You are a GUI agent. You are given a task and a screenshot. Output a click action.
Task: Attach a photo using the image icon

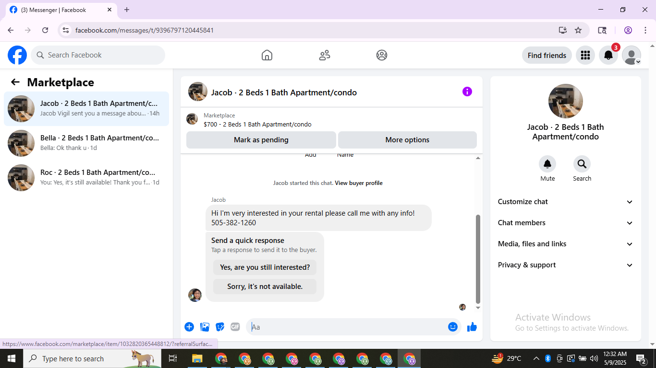(x=205, y=327)
